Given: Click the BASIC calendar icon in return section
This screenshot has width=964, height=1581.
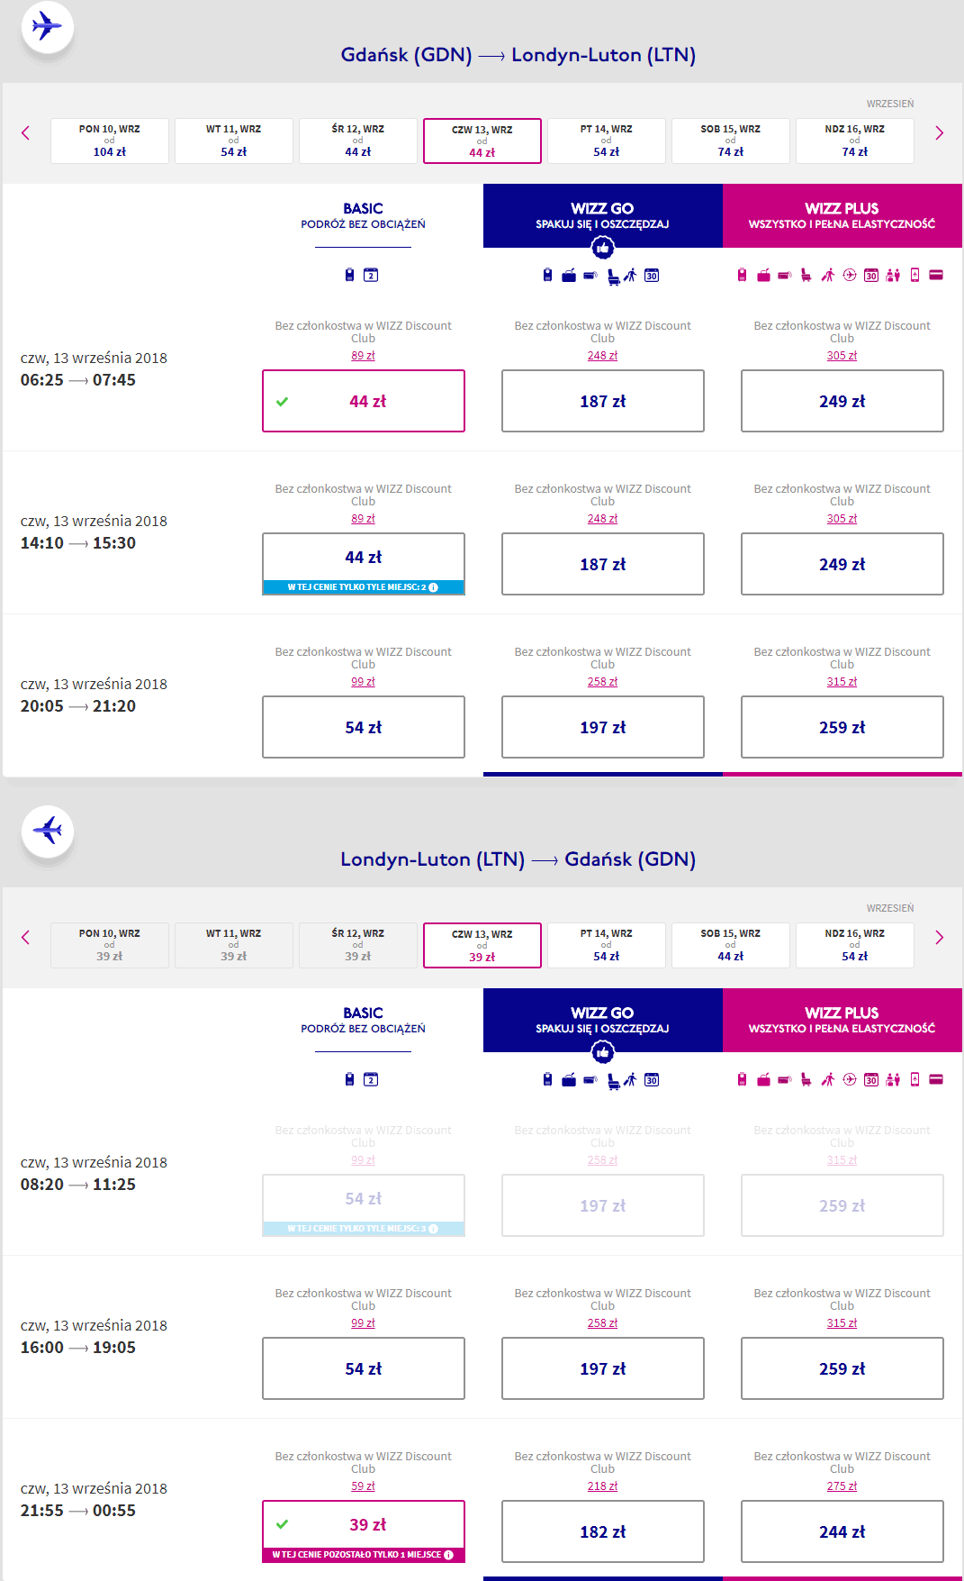Looking at the screenshot, I should pyautogui.click(x=371, y=1079).
